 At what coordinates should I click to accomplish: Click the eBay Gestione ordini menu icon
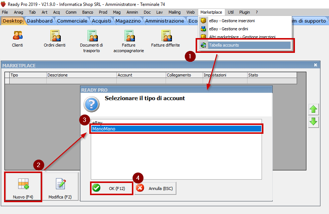(x=203, y=29)
